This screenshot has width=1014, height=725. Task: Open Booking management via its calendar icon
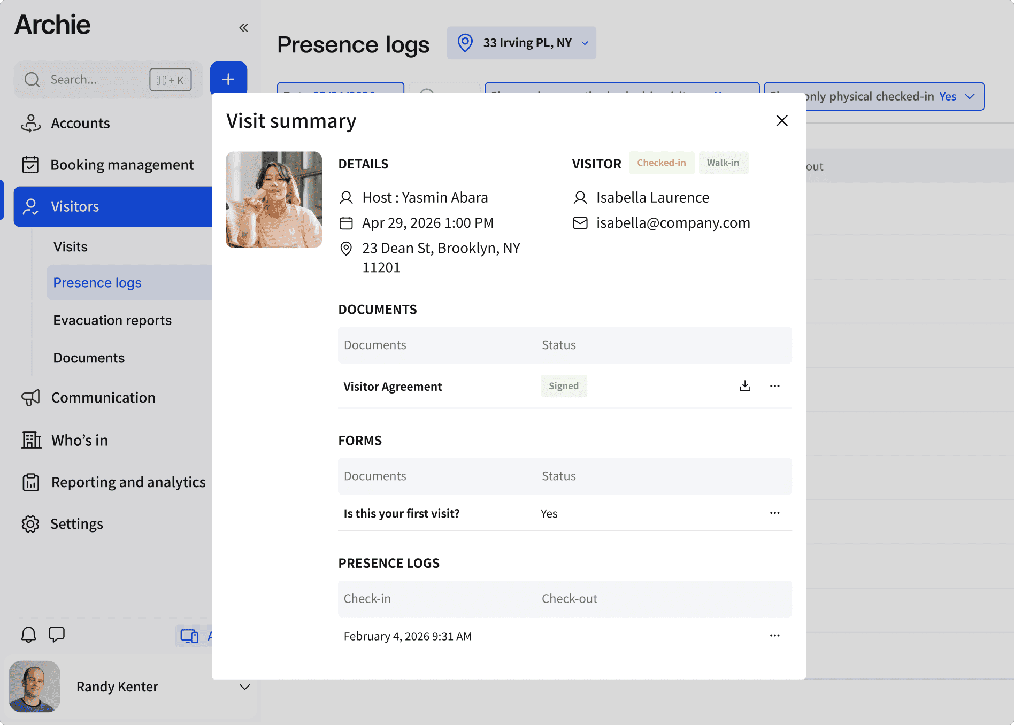pos(31,164)
